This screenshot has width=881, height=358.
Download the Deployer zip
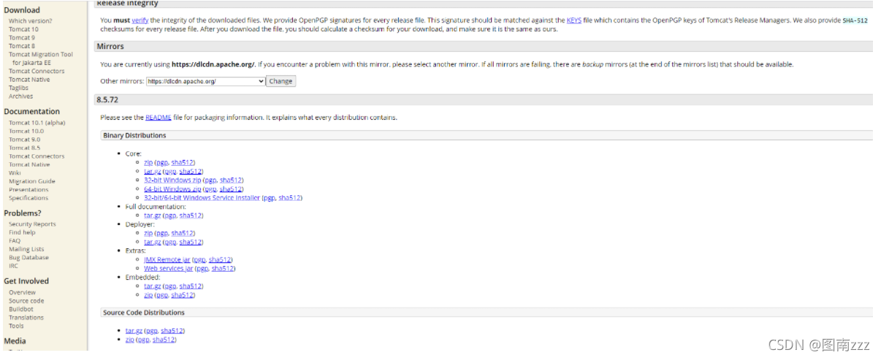pos(148,233)
